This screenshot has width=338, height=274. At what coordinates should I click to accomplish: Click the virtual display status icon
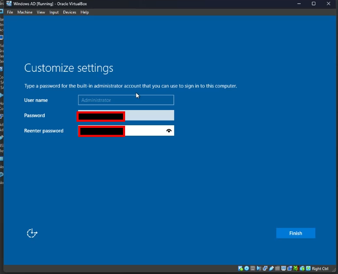pos(284,268)
